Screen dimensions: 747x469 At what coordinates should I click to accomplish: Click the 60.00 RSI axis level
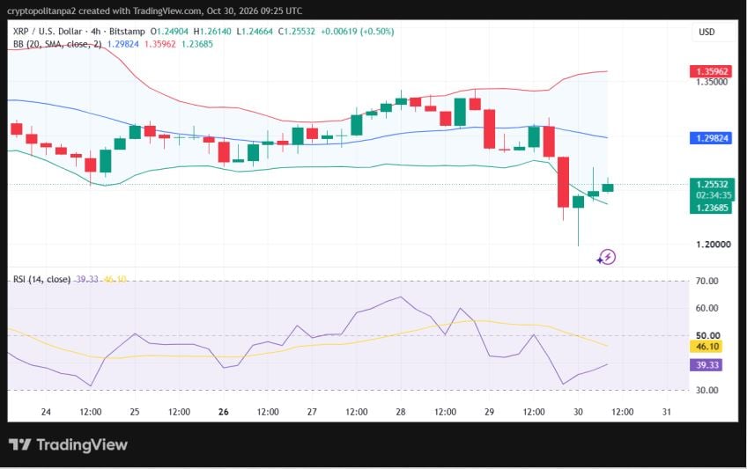[707, 308]
